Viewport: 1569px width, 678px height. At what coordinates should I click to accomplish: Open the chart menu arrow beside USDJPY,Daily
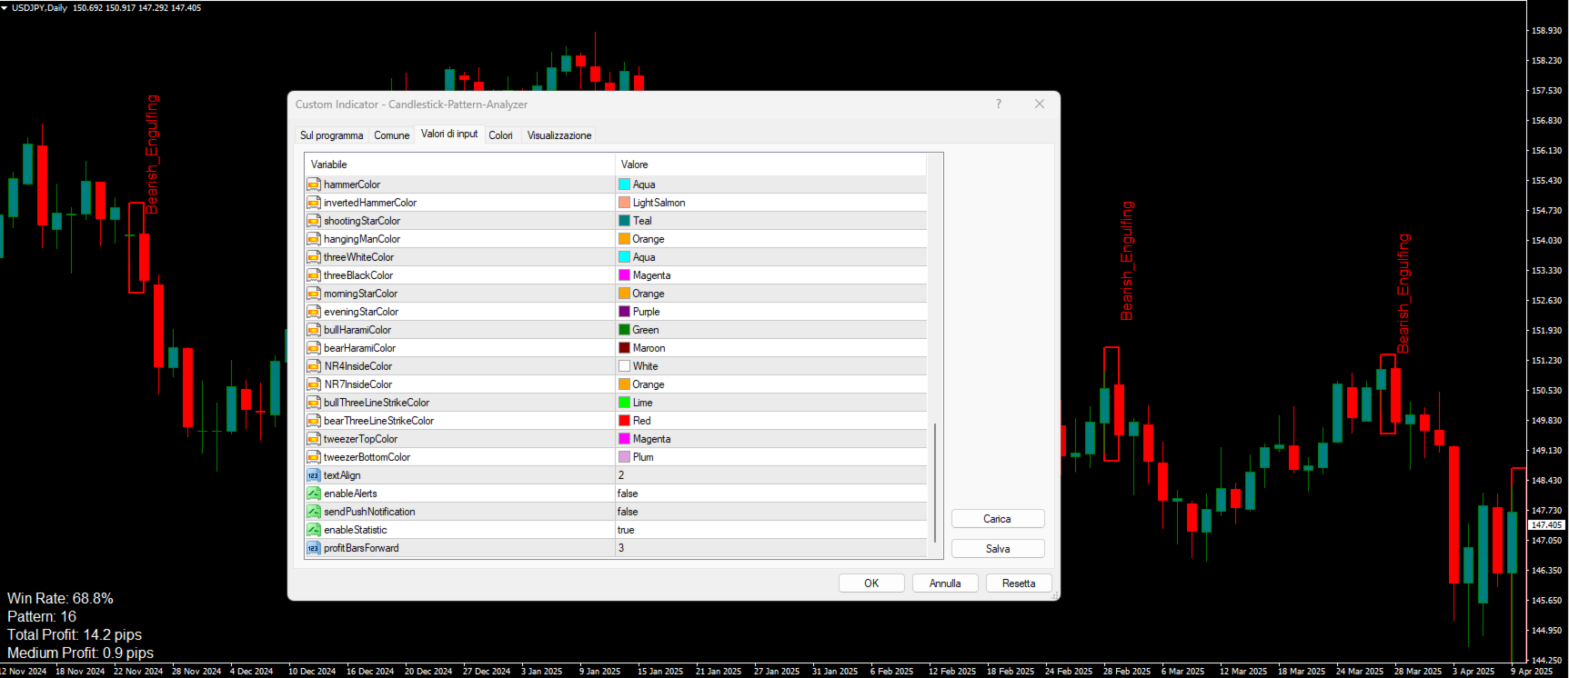click(5, 7)
